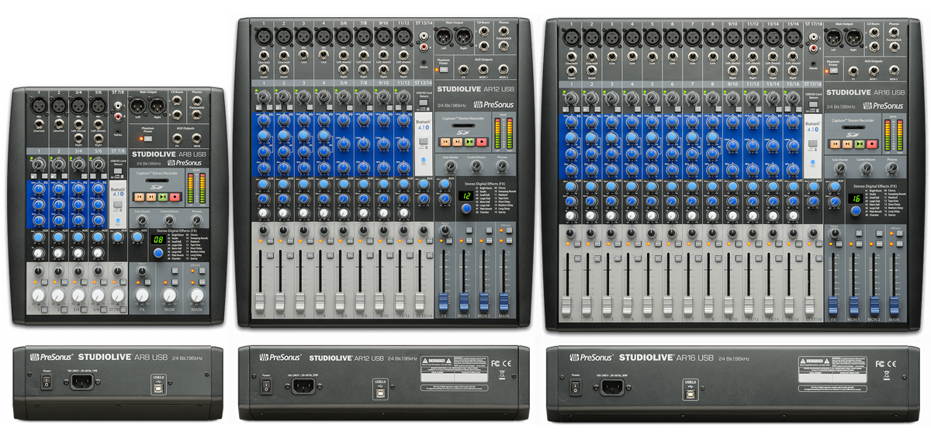Toggle power switch on AR16 rear panel
The image size is (931, 446).
(574, 386)
